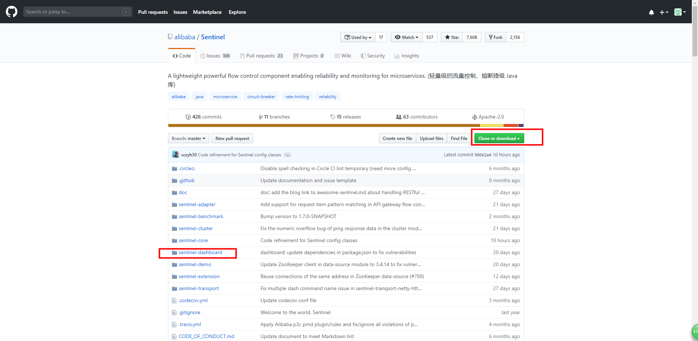This screenshot has width=698, height=341.
Task: Click the search or jump to field
Action: [73, 12]
